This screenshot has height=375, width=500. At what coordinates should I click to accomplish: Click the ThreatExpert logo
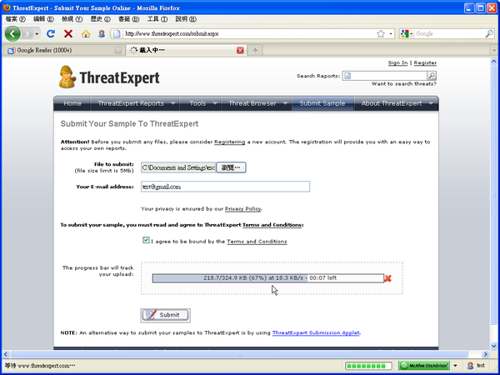pos(109,77)
